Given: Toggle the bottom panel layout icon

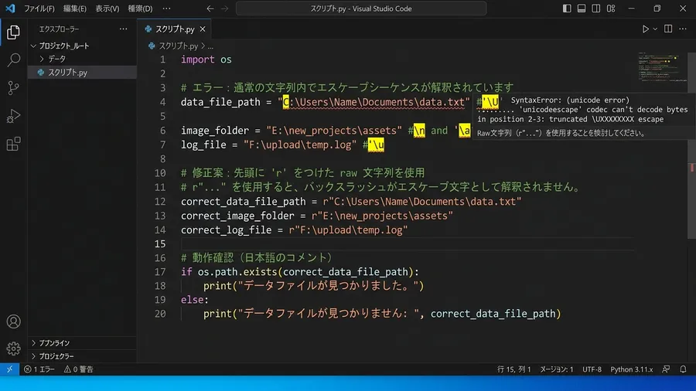Looking at the screenshot, I should click(582, 8).
